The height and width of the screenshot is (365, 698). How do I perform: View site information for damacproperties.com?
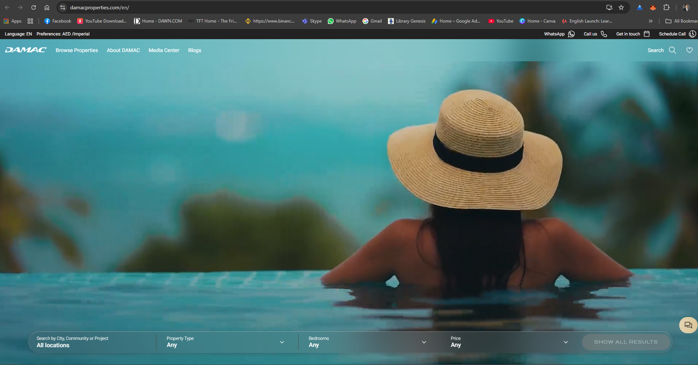[63, 7]
